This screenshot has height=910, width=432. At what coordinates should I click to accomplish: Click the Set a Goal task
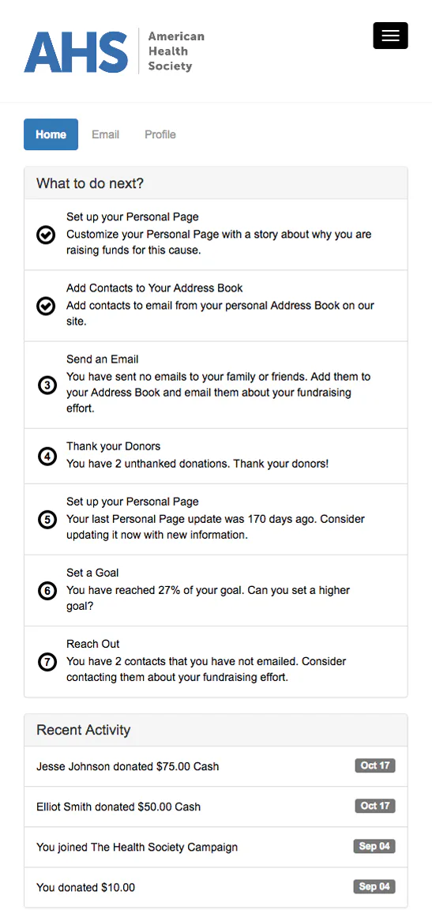(216, 591)
